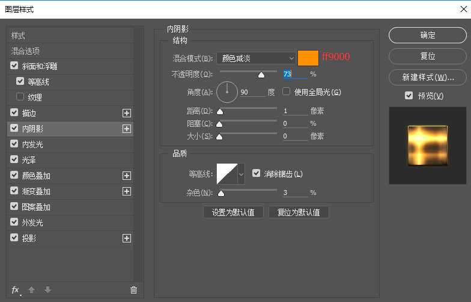Uncheck the 预览 preview checkbox
The height and width of the screenshot is (302, 471).
tap(409, 96)
